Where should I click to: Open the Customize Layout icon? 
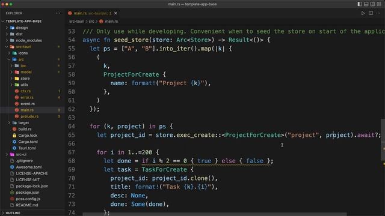(379, 4)
